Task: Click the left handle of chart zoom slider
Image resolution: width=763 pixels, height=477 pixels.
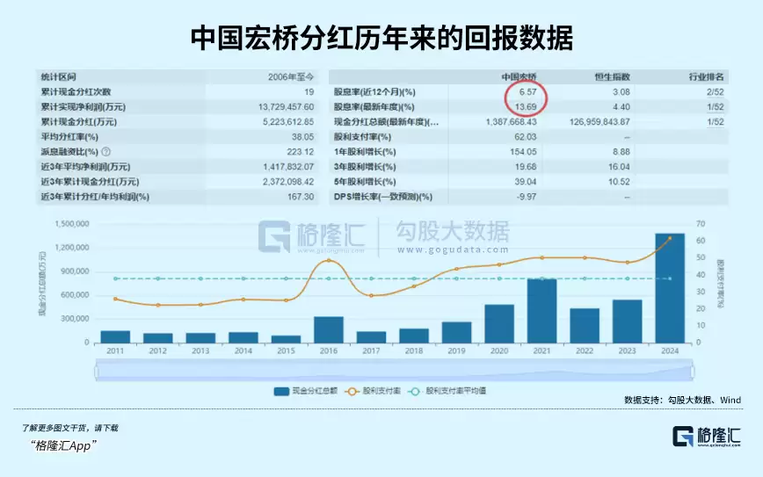Action: point(96,370)
